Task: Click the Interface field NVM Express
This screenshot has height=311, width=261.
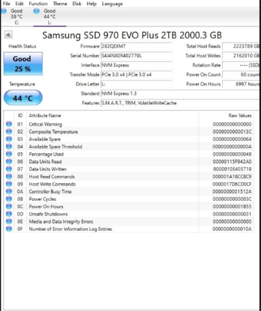Action: 136,65
